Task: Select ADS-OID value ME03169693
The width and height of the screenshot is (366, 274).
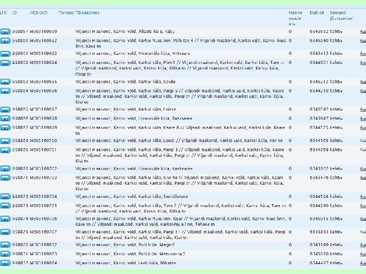Action: (x=43, y=54)
